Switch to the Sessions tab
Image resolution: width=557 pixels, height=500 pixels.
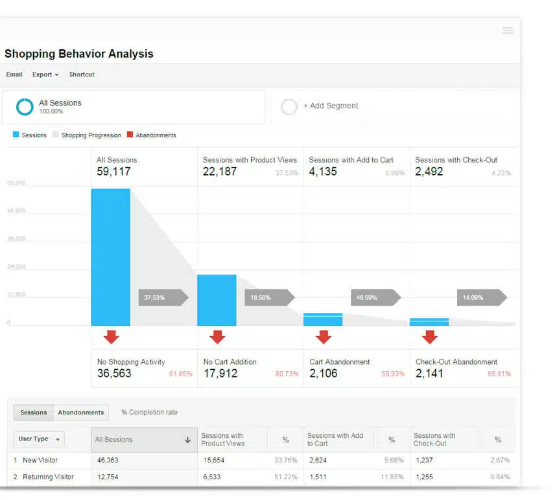(33, 413)
